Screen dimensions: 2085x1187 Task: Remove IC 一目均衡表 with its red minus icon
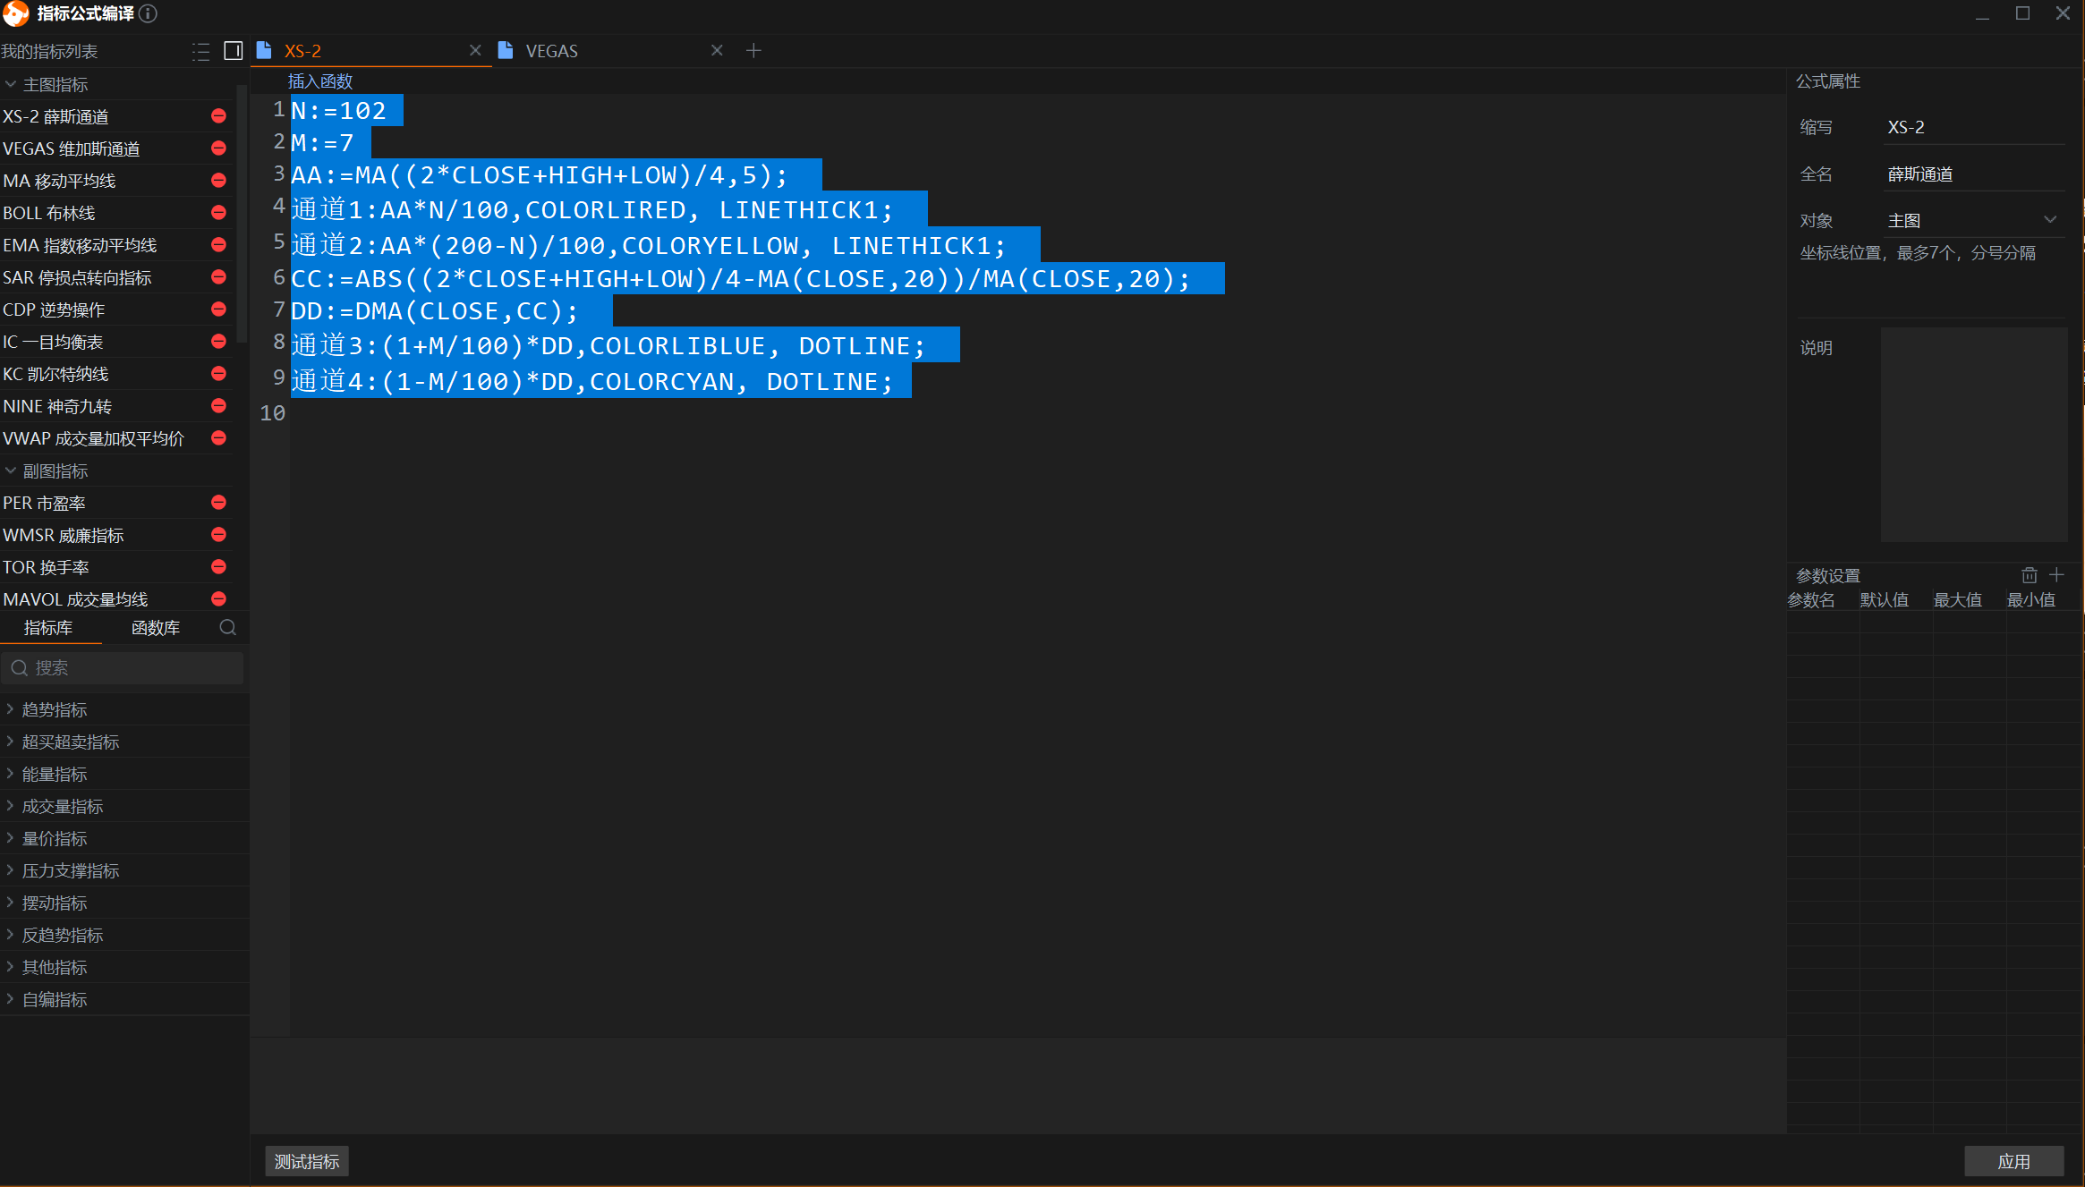click(218, 342)
